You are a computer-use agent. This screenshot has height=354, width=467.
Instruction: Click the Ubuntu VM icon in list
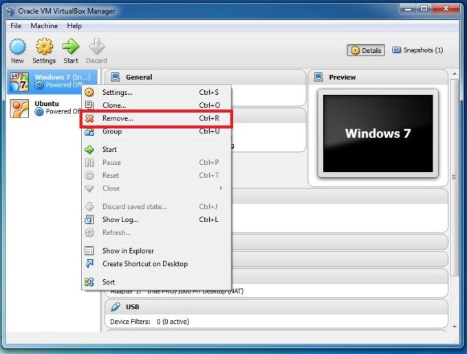point(19,108)
